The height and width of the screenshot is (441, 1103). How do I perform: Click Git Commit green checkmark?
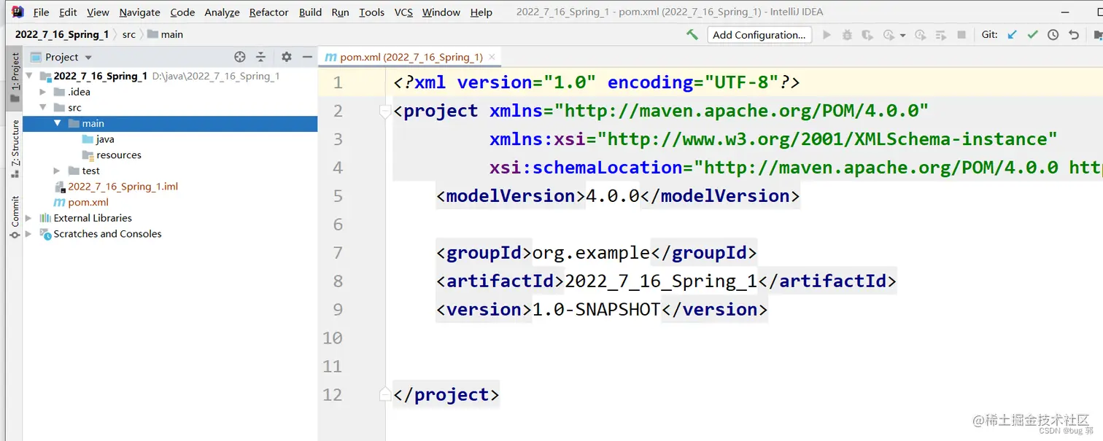1032,34
